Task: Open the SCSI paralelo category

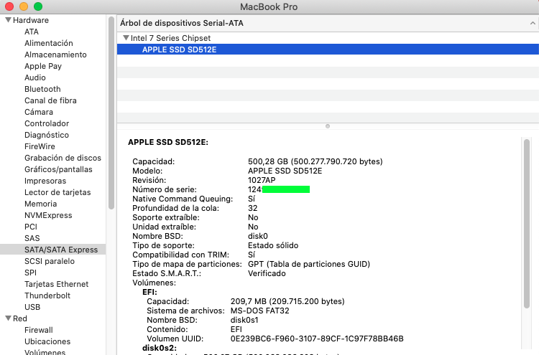Action: 50,261
